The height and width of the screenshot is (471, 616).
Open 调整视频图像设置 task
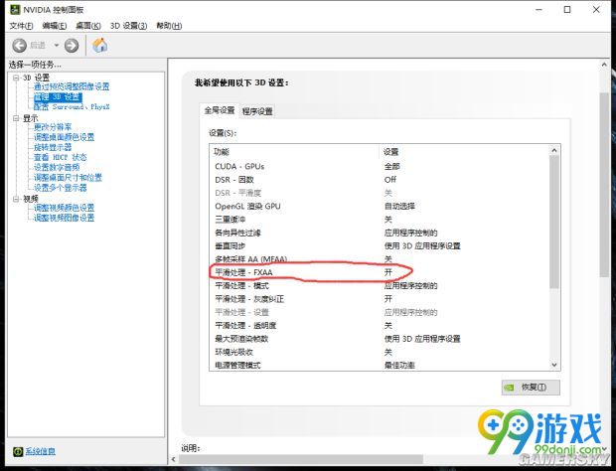click(x=64, y=218)
